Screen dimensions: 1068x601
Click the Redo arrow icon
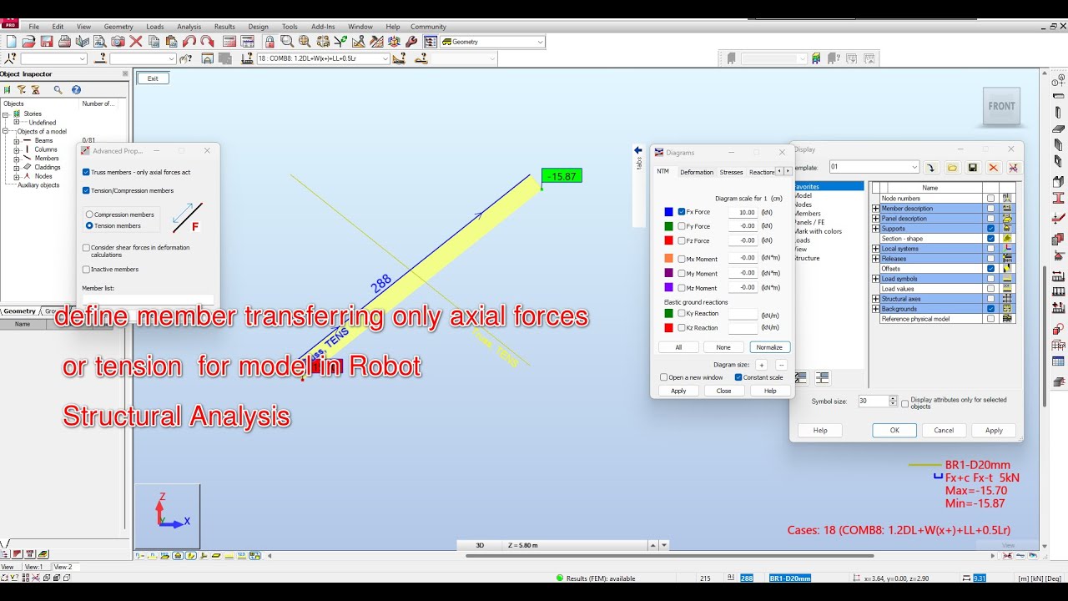click(207, 42)
